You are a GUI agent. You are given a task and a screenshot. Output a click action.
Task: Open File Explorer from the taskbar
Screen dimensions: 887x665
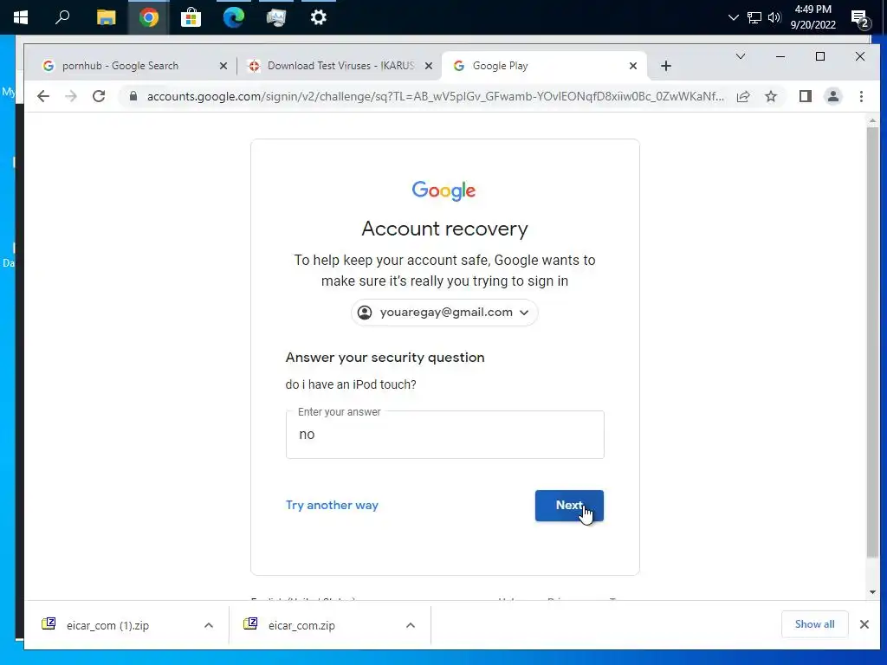(106, 17)
